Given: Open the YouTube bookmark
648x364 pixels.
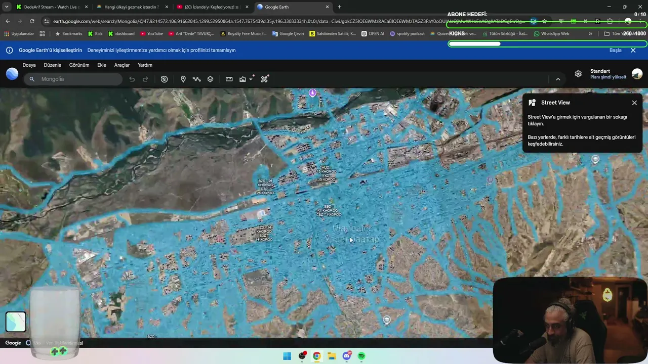Looking at the screenshot, I should tap(151, 34).
